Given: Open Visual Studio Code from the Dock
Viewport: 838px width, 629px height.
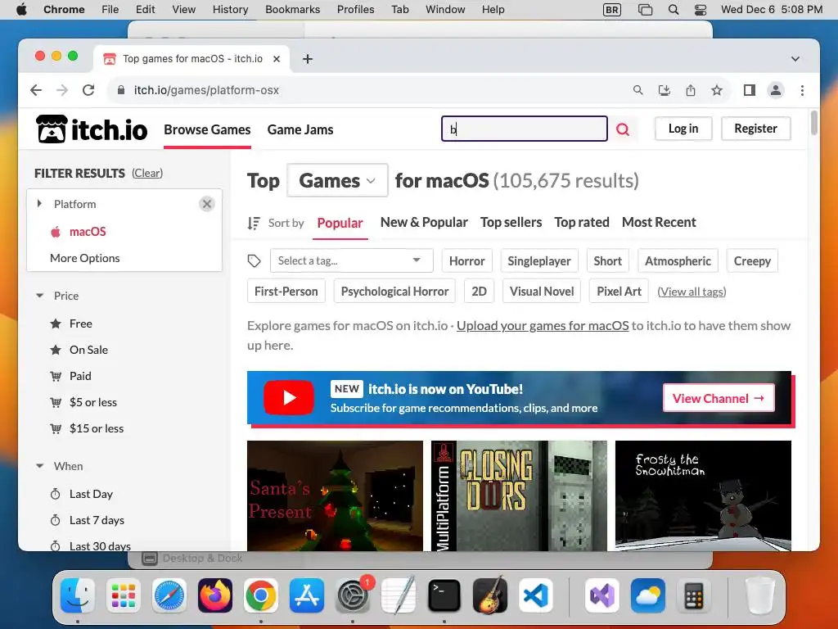Looking at the screenshot, I should (536, 595).
